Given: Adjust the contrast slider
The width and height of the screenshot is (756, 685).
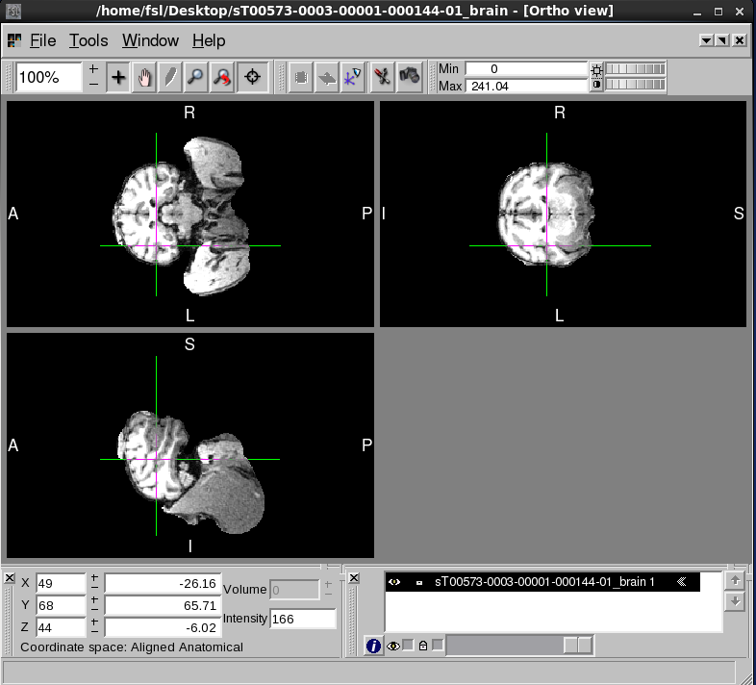Looking at the screenshot, I should click(636, 85).
